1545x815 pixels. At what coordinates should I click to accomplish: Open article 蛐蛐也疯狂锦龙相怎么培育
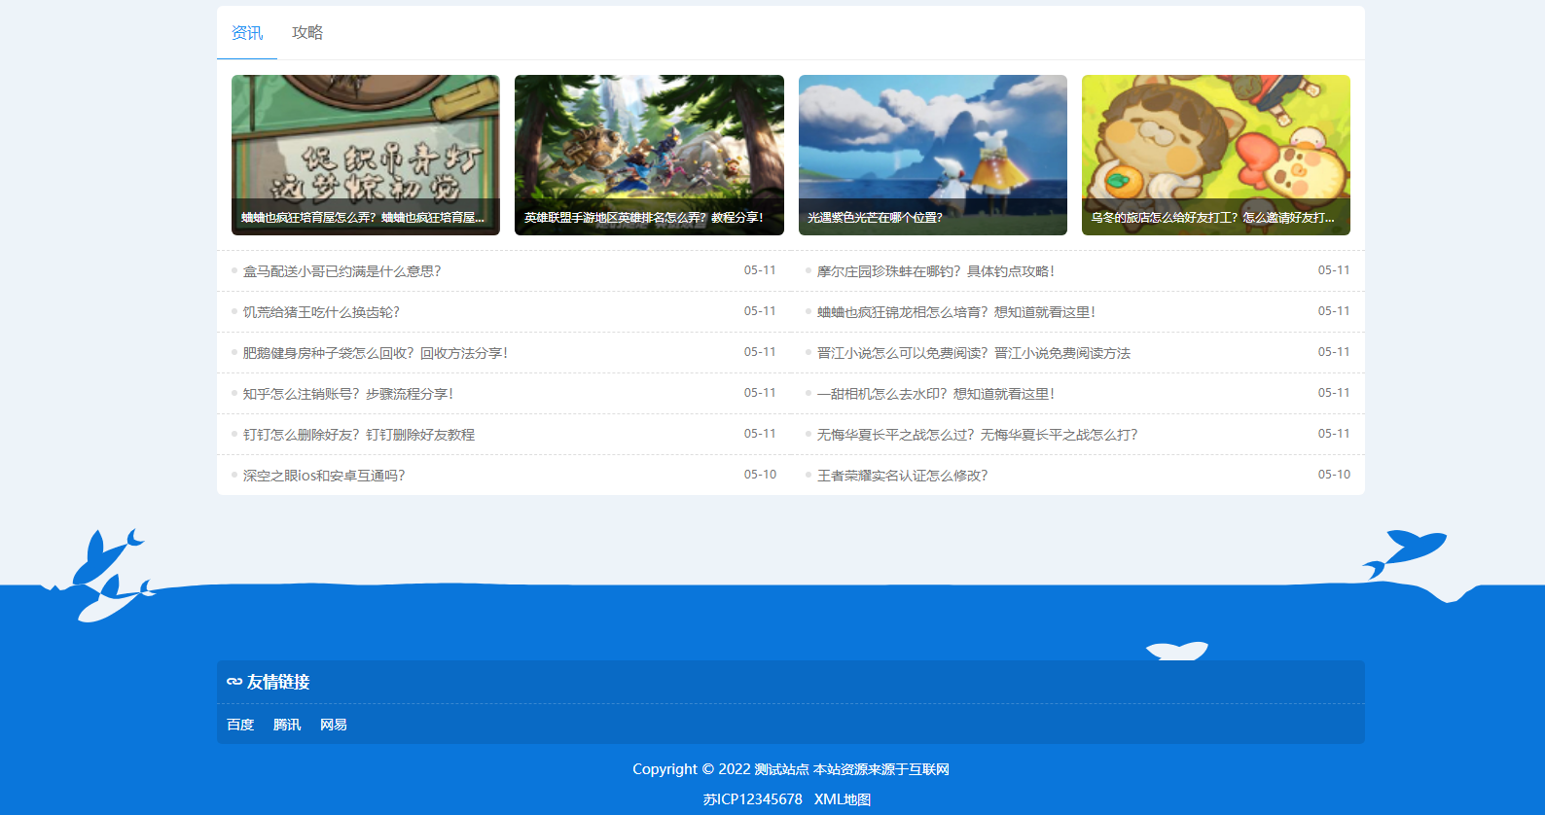[956, 312]
